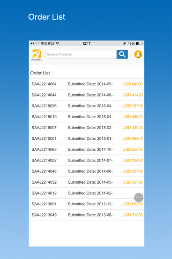Select order SAAJ2214048 row

coord(87,171)
